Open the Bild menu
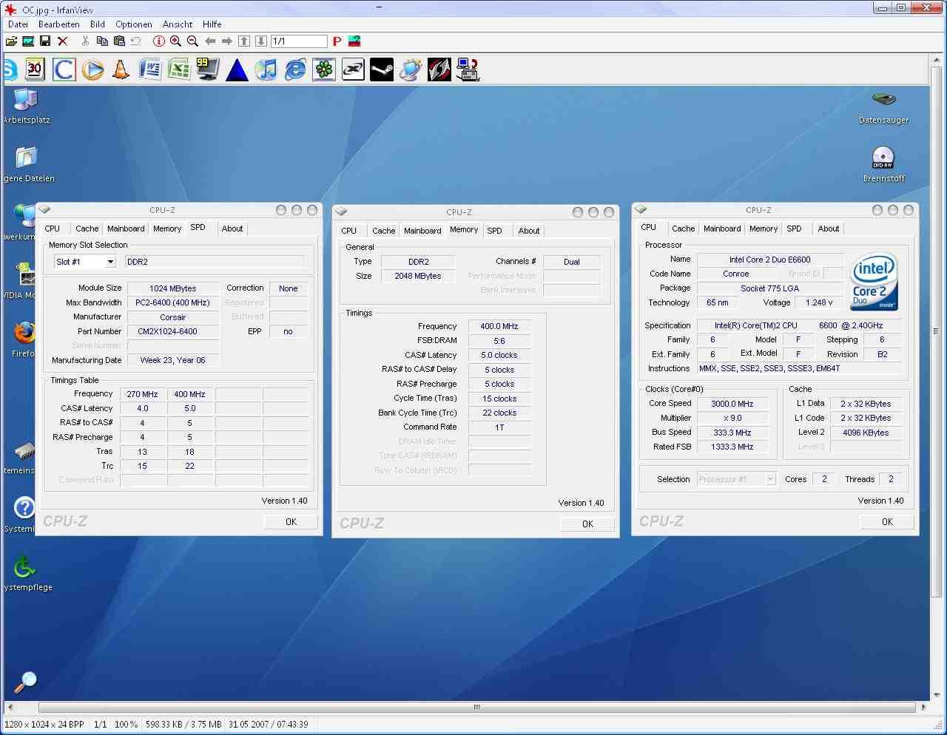 pos(98,24)
